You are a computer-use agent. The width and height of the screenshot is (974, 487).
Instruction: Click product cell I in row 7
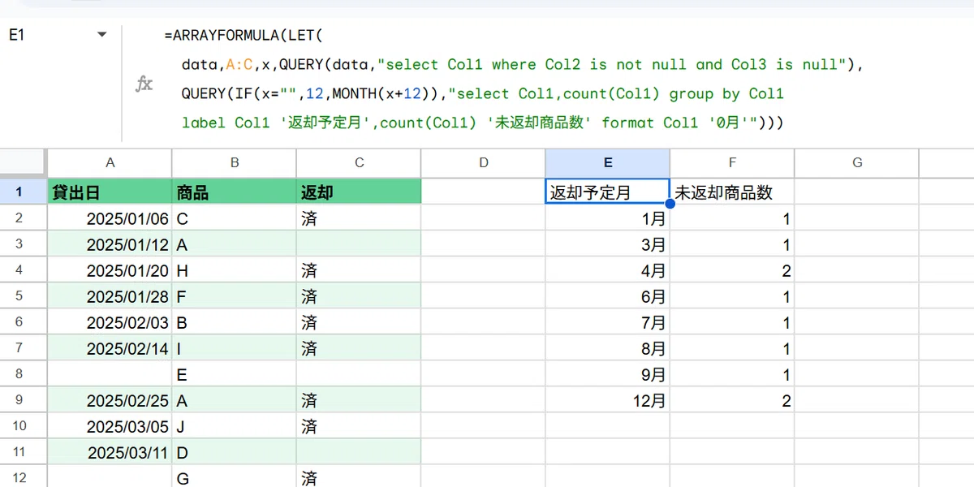click(235, 348)
